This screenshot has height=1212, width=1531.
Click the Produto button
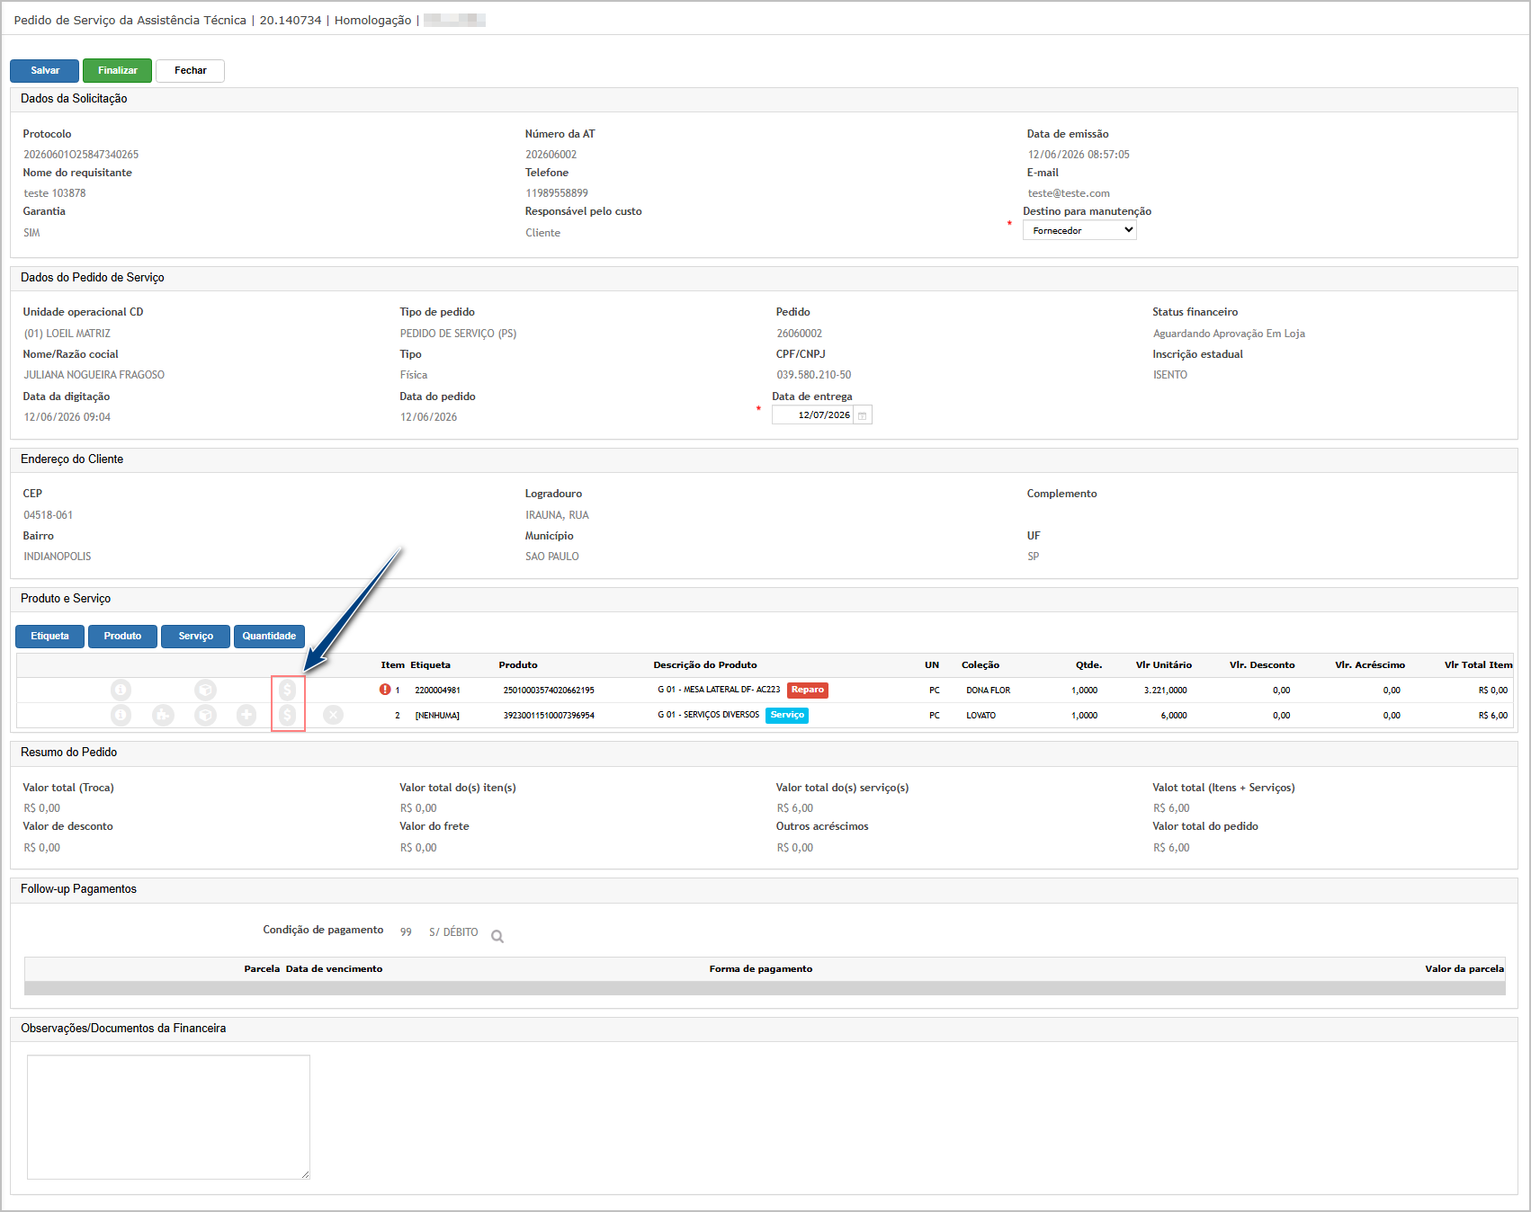(x=122, y=636)
